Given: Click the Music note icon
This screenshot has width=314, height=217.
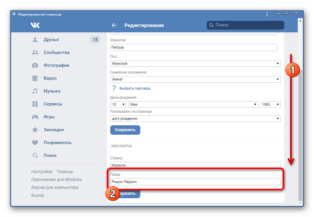Looking at the screenshot, I should click(35, 91).
